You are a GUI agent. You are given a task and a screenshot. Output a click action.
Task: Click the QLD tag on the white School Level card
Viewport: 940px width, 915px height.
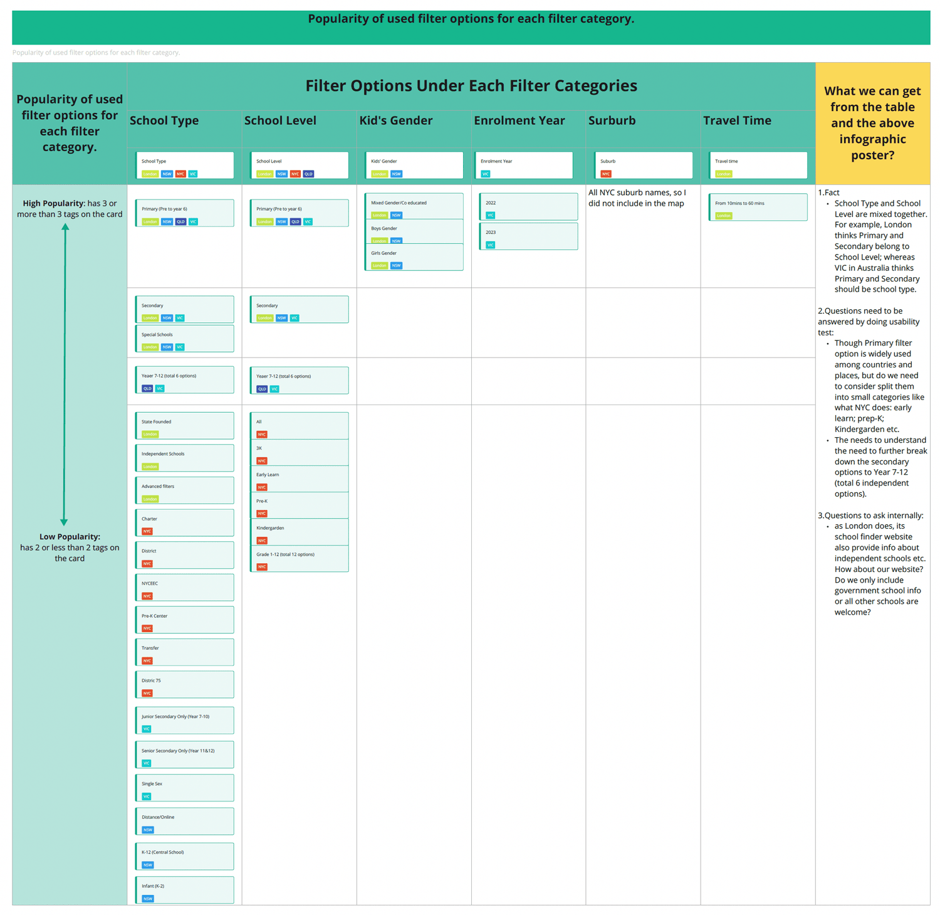click(308, 174)
